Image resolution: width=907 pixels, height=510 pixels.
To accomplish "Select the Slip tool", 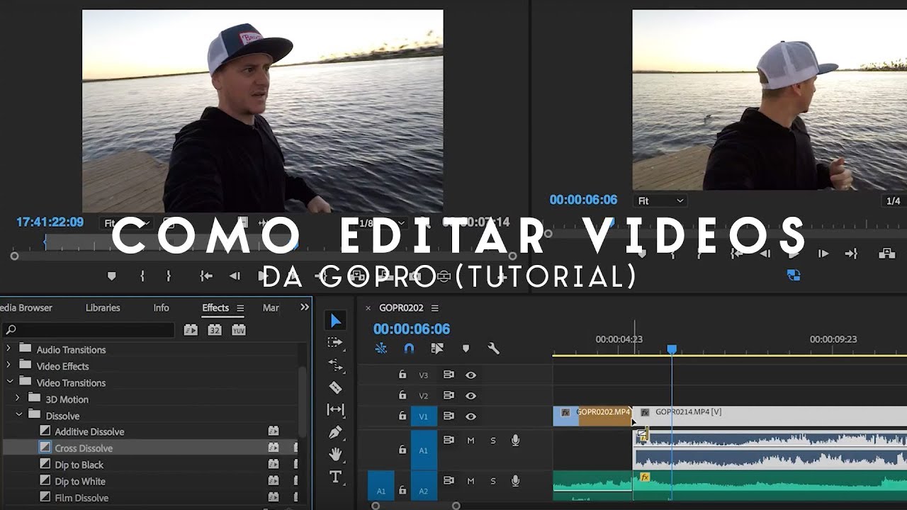I will pos(335,409).
